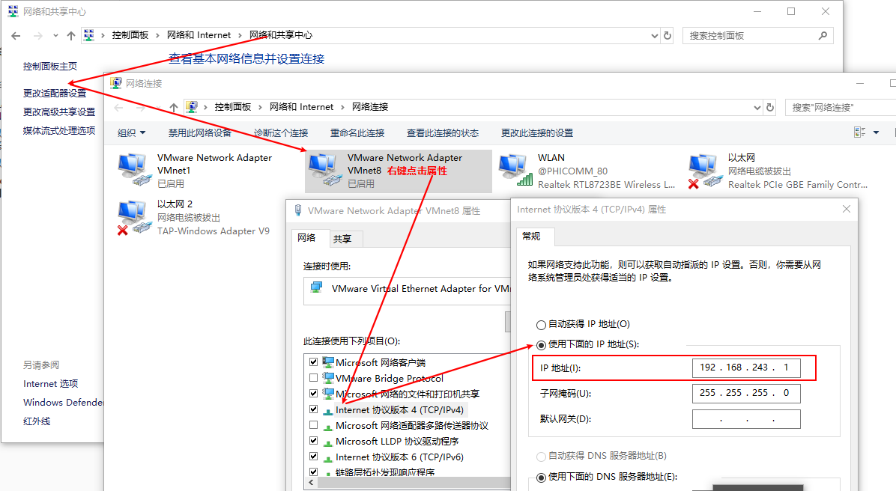Click 更改此连接的设置 in the toolbar
The height and width of the screenshot is (491, 896).
pos(537,133)
